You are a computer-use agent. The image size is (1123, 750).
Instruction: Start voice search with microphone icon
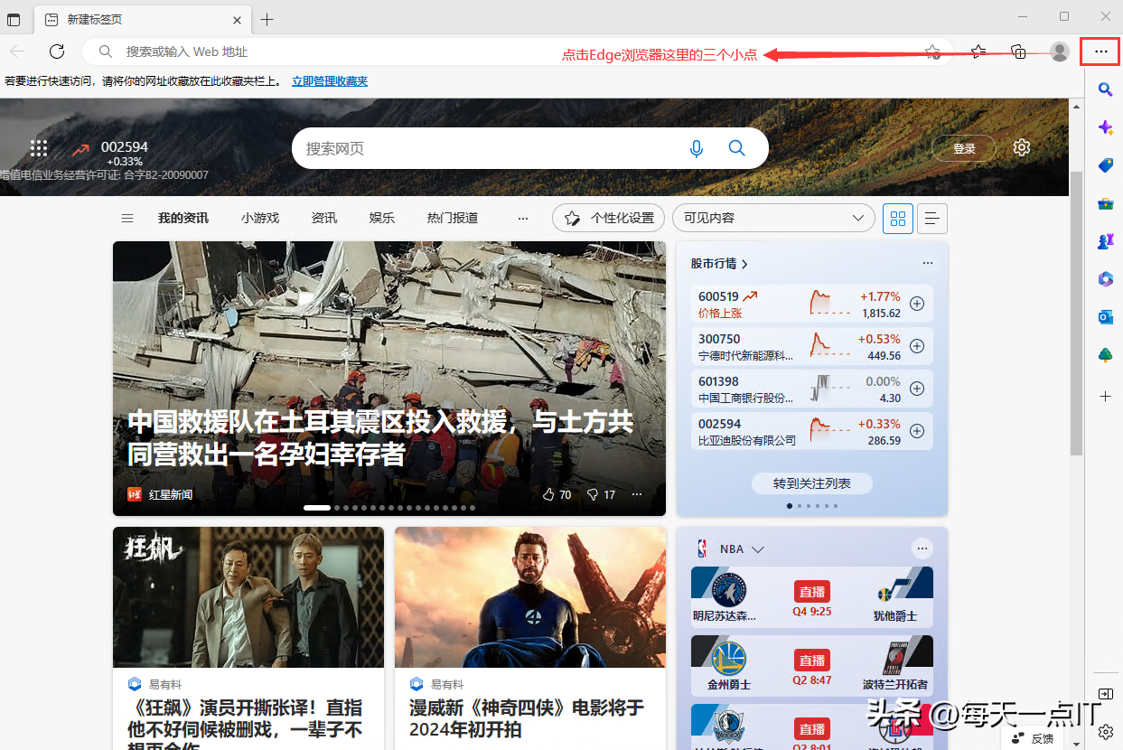(x=697, y=148)
